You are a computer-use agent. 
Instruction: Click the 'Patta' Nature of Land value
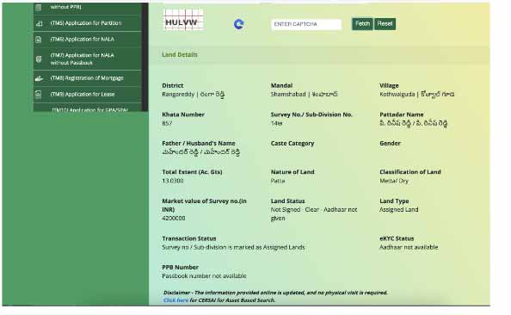point(278,181)
